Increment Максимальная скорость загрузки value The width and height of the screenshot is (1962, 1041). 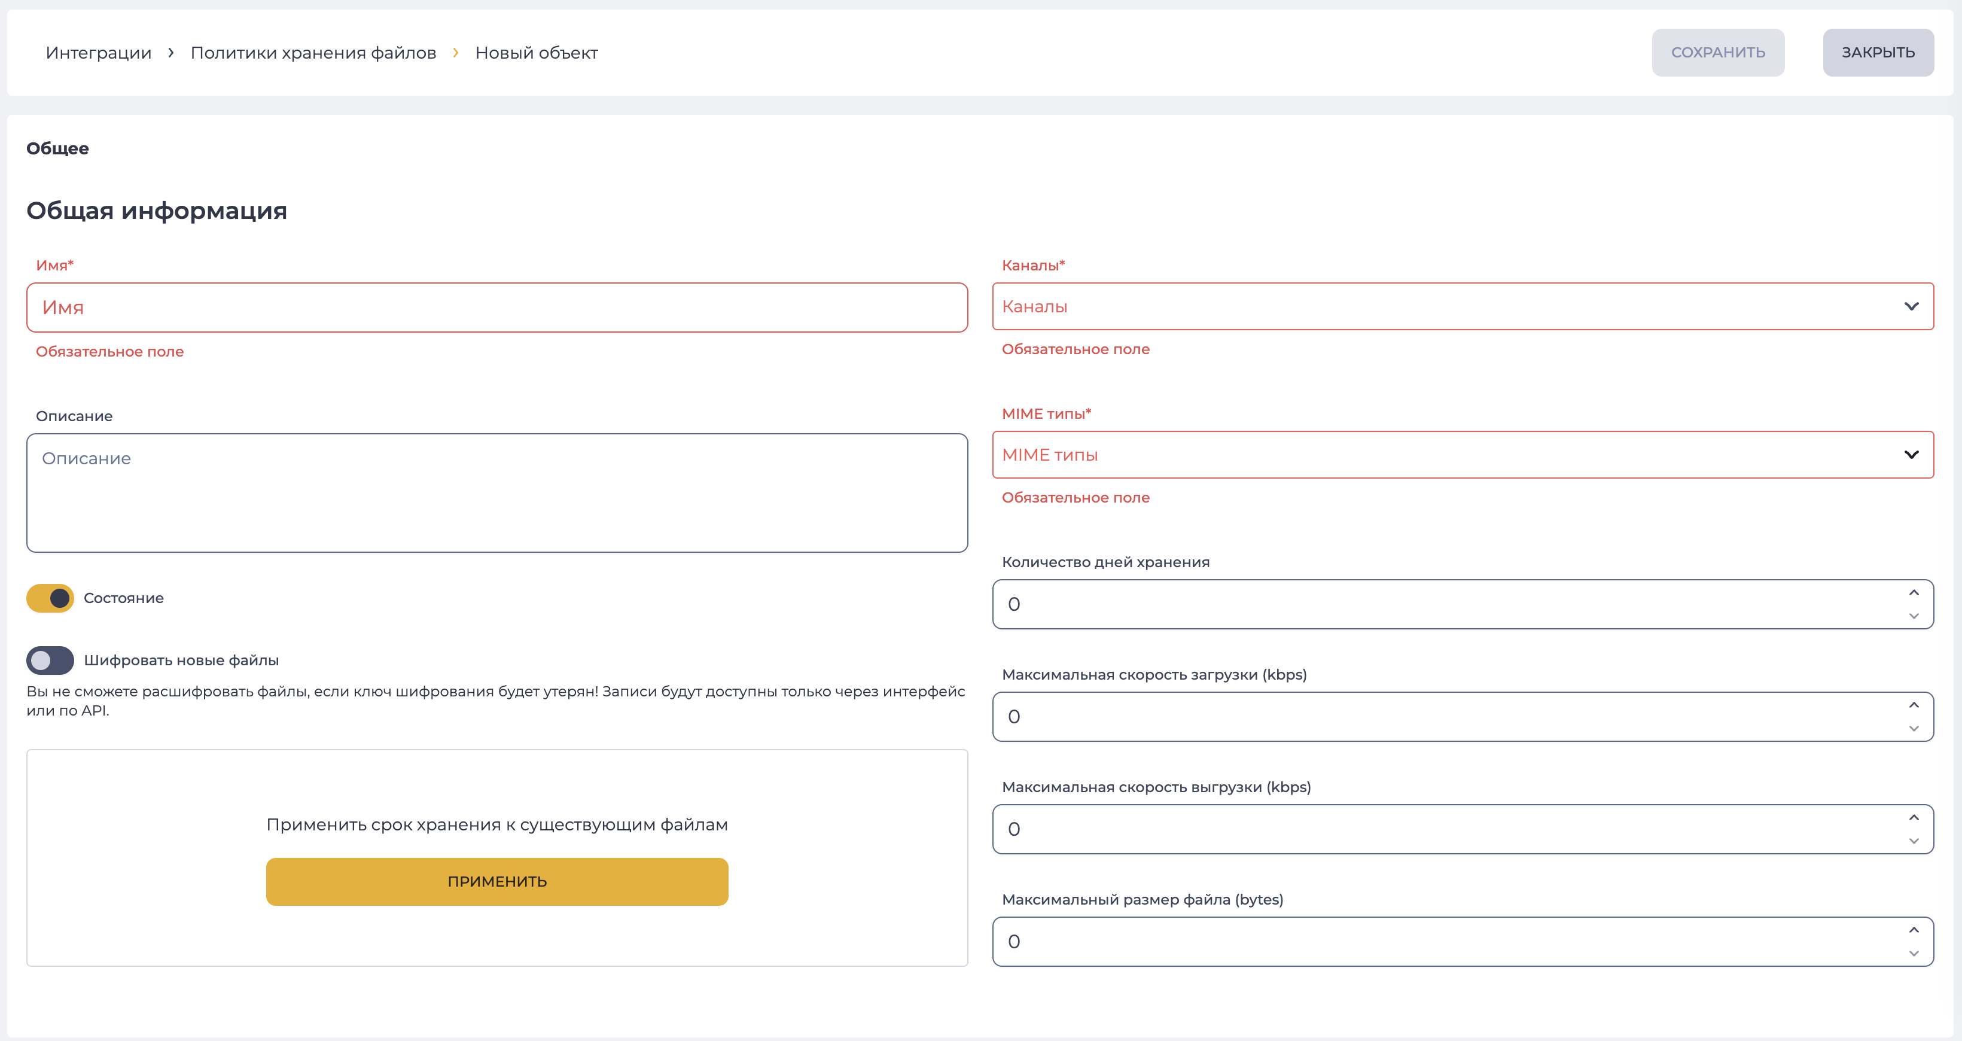click(x=1914, y=705)
